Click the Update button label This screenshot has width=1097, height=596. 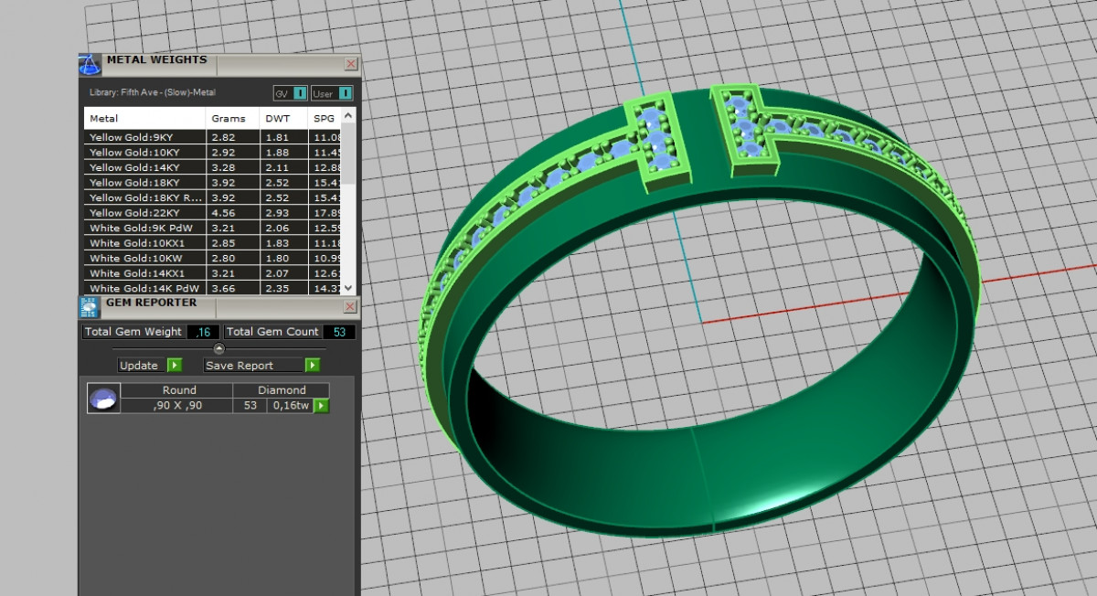[x=140, y=366]
